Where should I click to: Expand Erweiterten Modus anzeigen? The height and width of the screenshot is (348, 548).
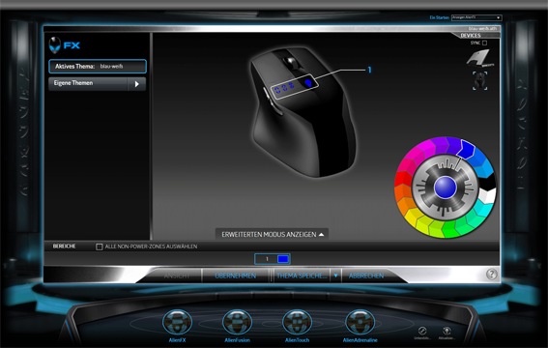[x=273, y=235]
